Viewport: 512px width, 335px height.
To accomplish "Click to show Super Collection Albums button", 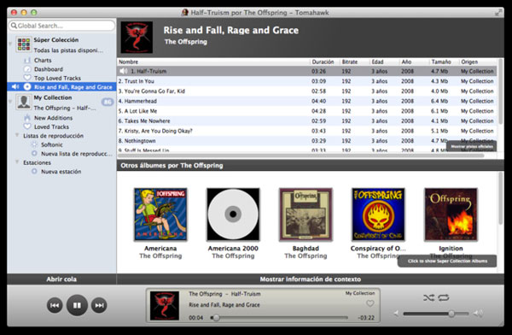I will (x=447, y=261).
